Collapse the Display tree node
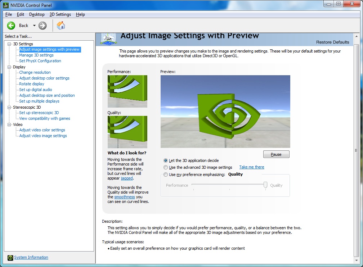 pyautogui.click(x=9, y=67)
